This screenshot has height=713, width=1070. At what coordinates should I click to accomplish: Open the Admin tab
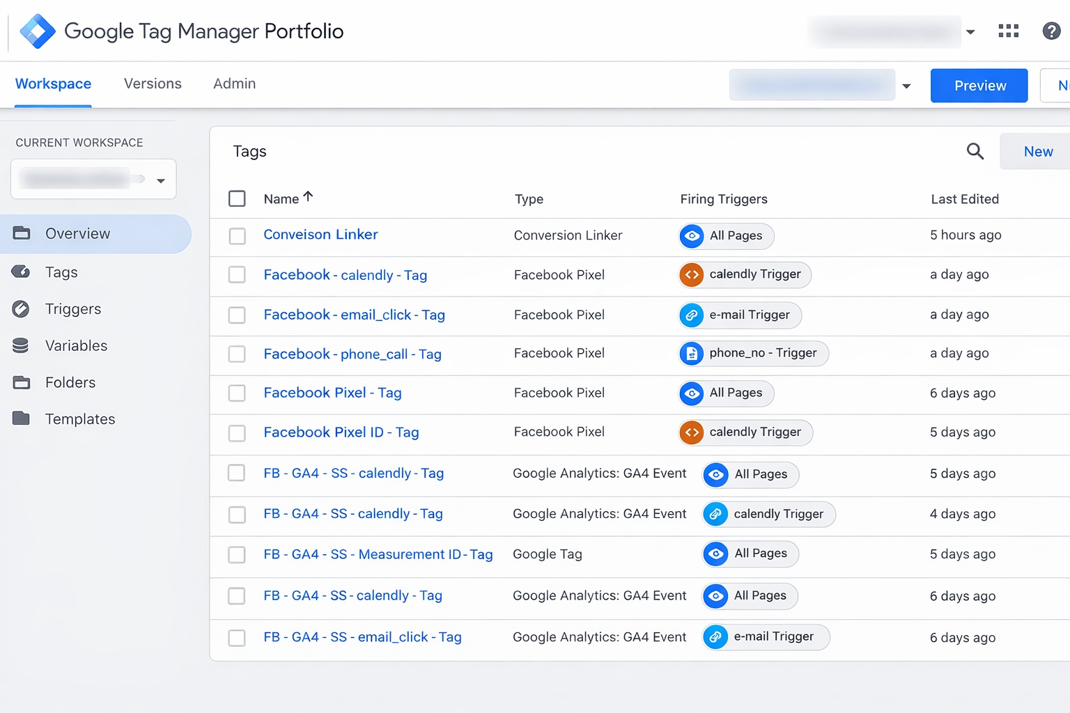234,84
